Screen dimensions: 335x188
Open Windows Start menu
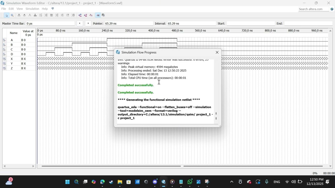tap(68, 182)
